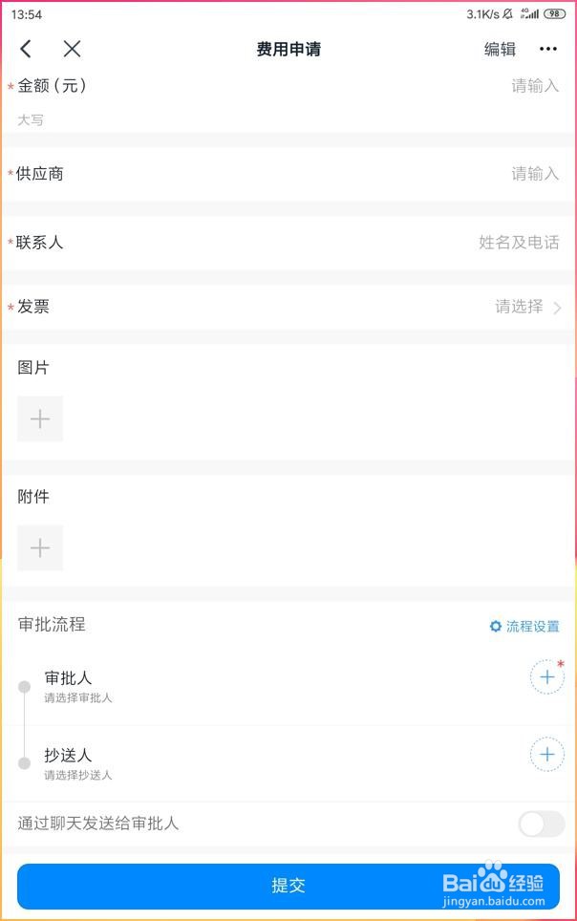Close the expense request page
577x921 pixels.
pos(72,50)
